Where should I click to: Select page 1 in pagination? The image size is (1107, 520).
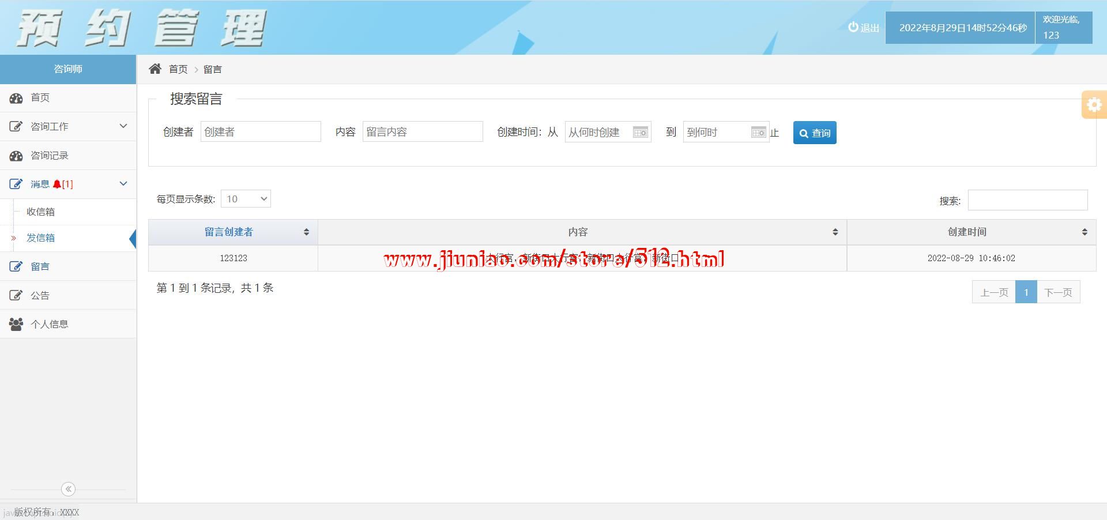click(x=1026, y=292)
